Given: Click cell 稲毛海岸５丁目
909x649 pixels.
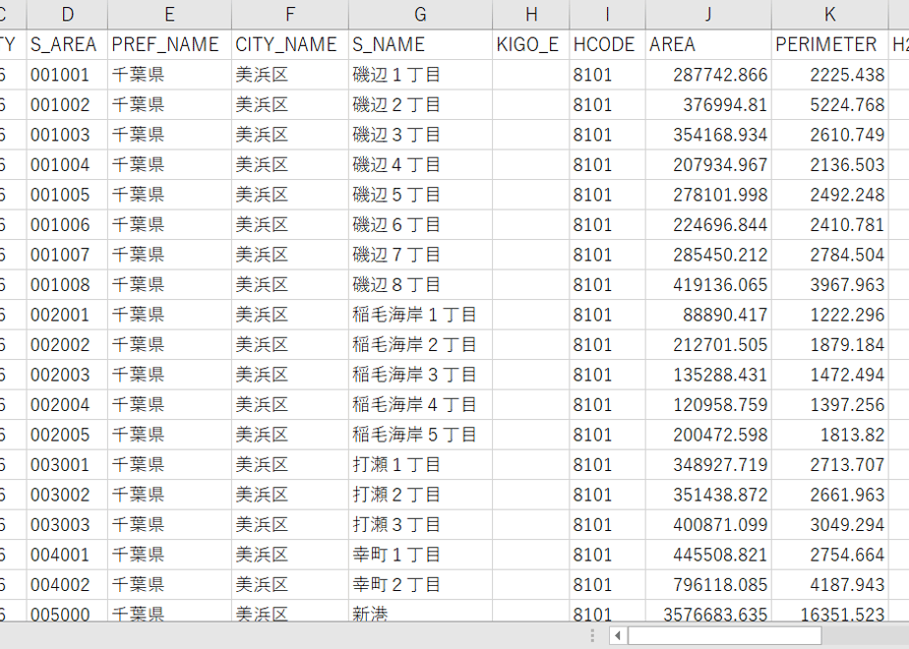Looking at the screenshot, I should 420,435.
